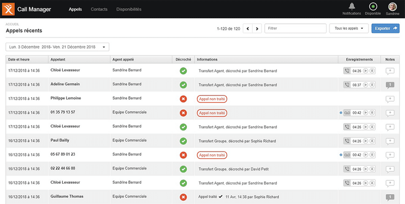
Task: Download Chloé Levasseur's first call recording
Action: [x=372, y=71]
